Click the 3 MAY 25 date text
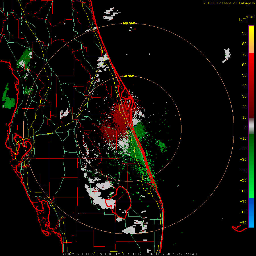 [172, 254]
